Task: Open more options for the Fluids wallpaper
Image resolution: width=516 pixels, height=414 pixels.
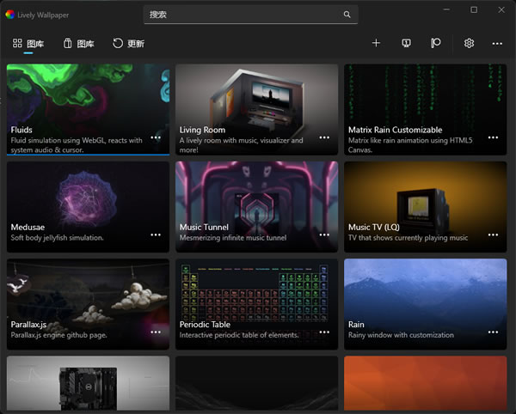Action: point(156,137)
